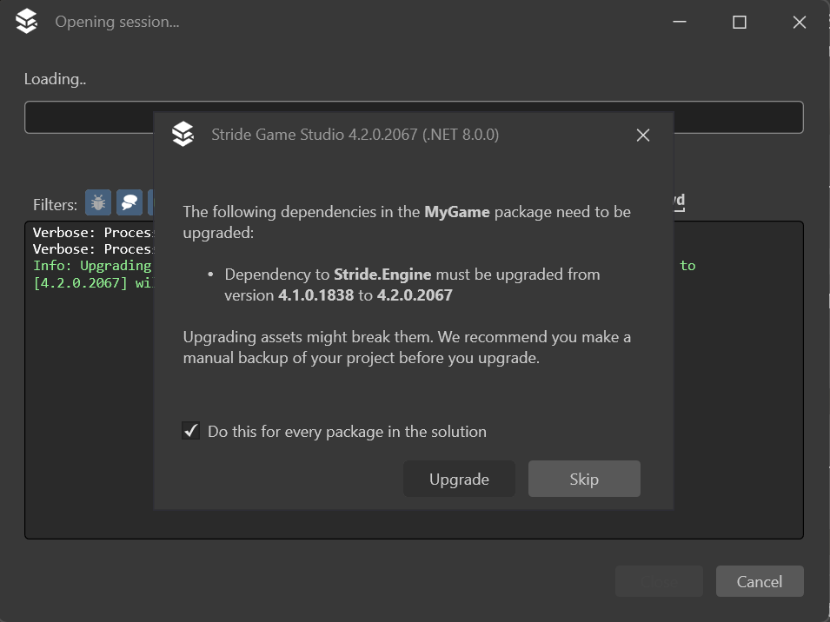Minimize the Opening session window
The width and height of the screenshot is (830, 622).
(x=680, y=22)
